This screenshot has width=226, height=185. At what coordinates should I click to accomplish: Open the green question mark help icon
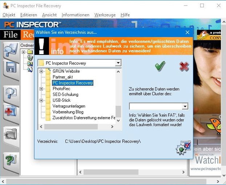coord(11,160)
